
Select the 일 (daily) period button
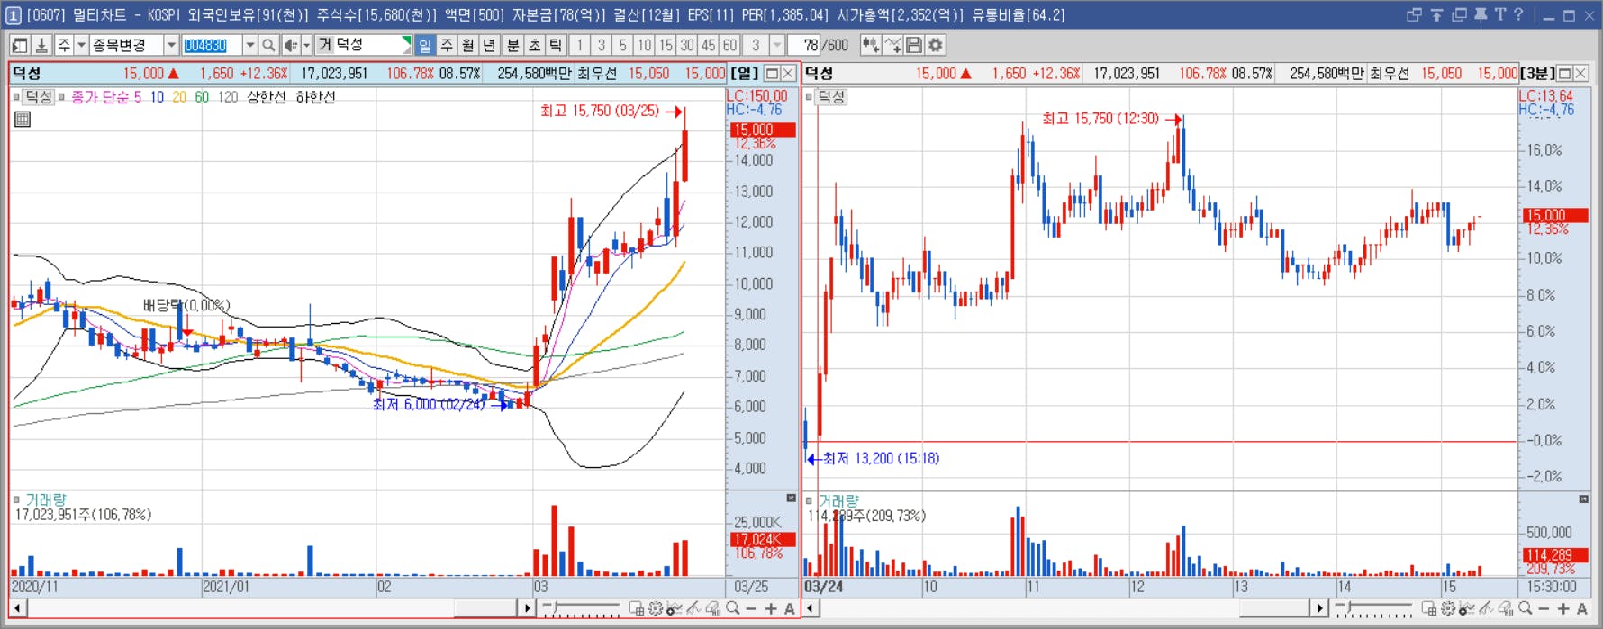pos(425,45)
